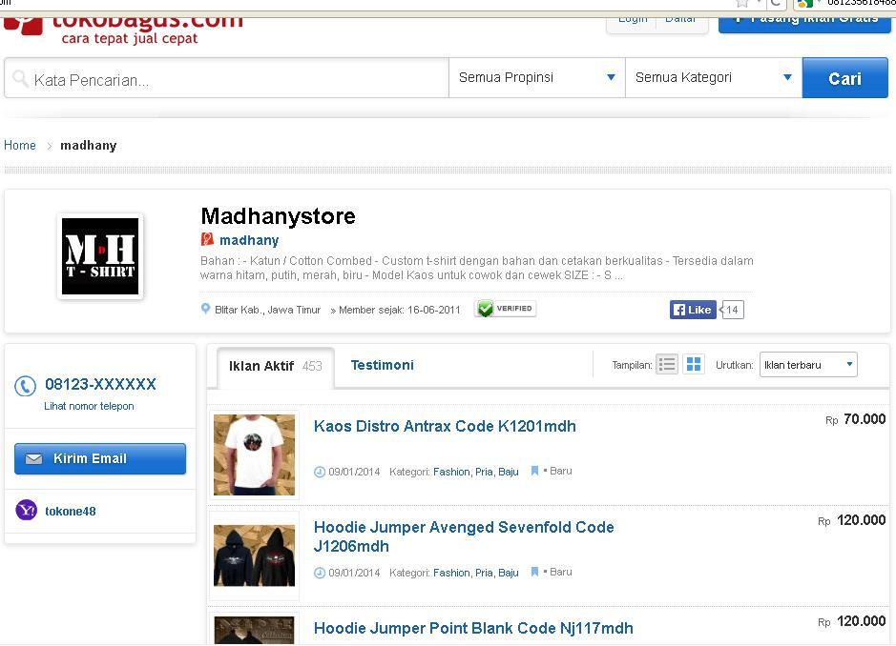
Task: Open the Urutkan Iklan terbaru dropdown
Action: point(808,365)
